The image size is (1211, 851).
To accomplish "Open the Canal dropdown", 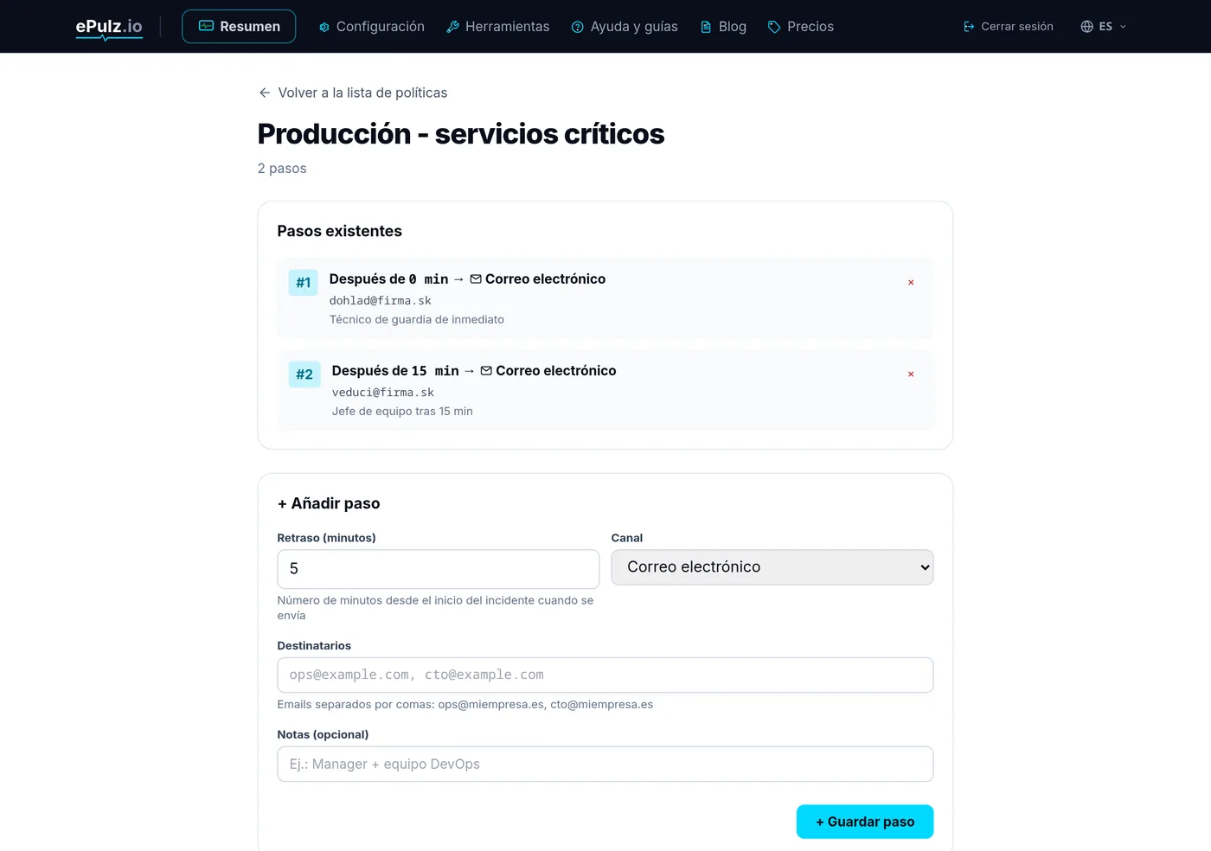I will pyautogui.click(x=772, y=567).
